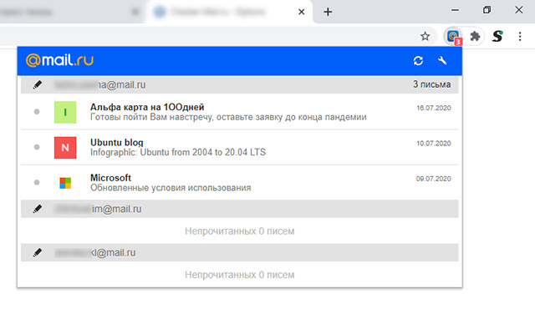Click 'Обновленные условия использования' preview
535x334 pixels.
click(x=171, y=188)
